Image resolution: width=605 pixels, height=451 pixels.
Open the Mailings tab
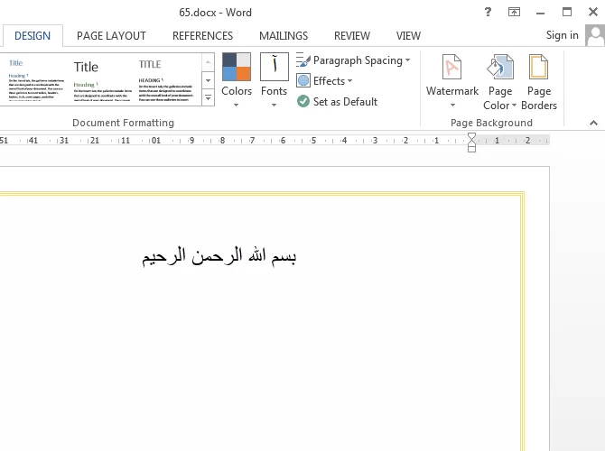point(284,36)
